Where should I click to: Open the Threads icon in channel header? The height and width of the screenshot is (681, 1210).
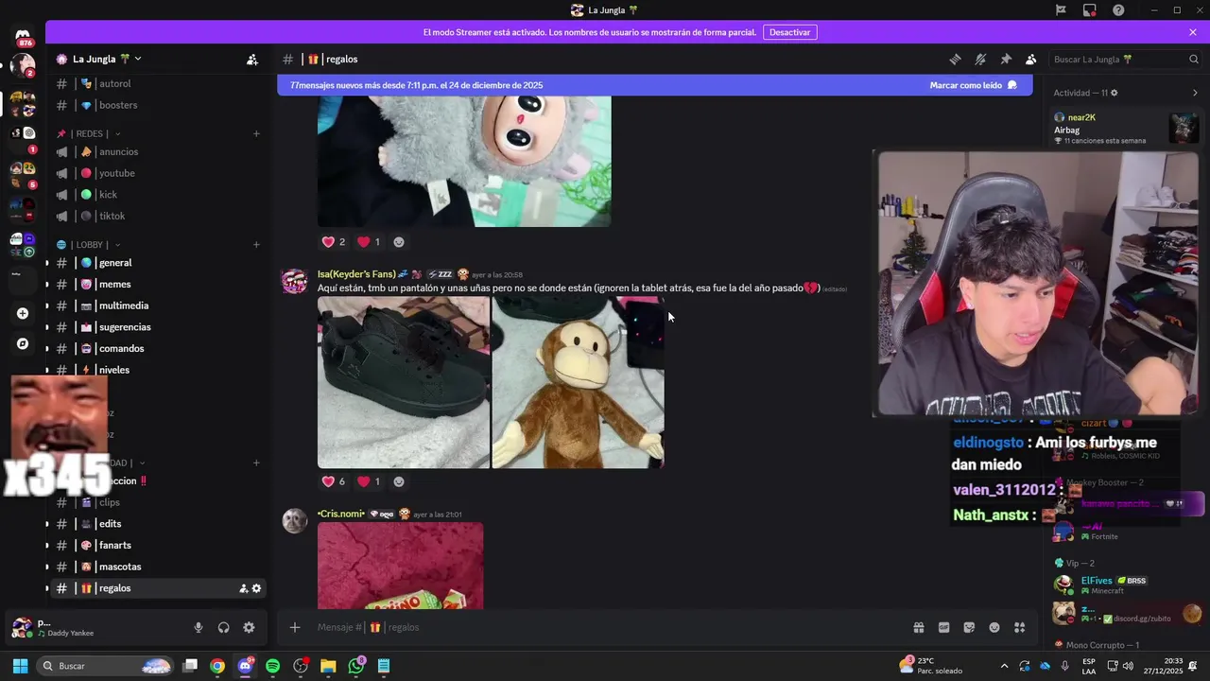(x=955, y=59)
